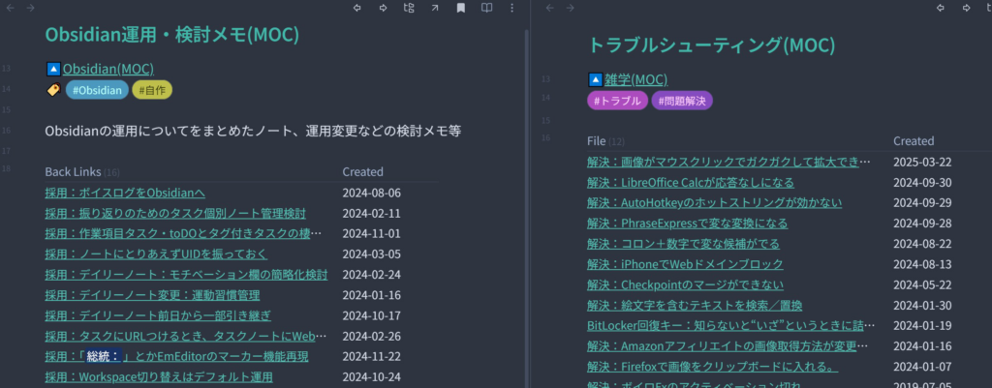Navigate back in the left pane
Screen dimensions: 992x388
8,9
